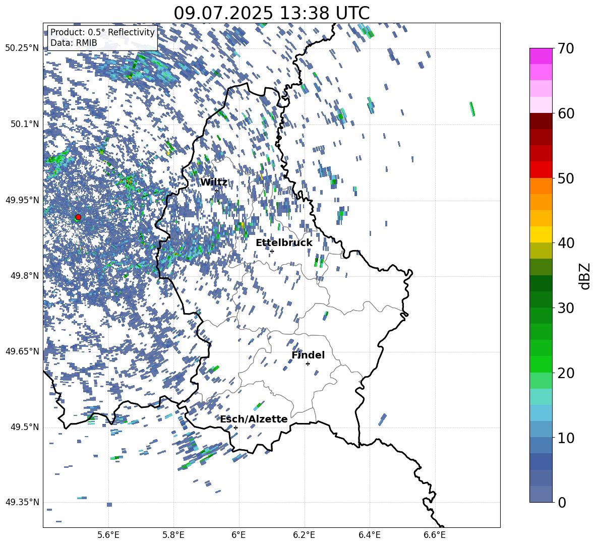The height and width of the screenshot is (545, 597).
Task: Click the Wiltz city label
Action: [x=214, y=183]
